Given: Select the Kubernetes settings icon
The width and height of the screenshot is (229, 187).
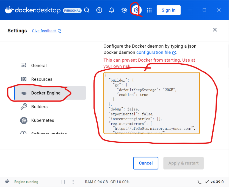Looking at the screenshot, I should (x=24, y=120).
